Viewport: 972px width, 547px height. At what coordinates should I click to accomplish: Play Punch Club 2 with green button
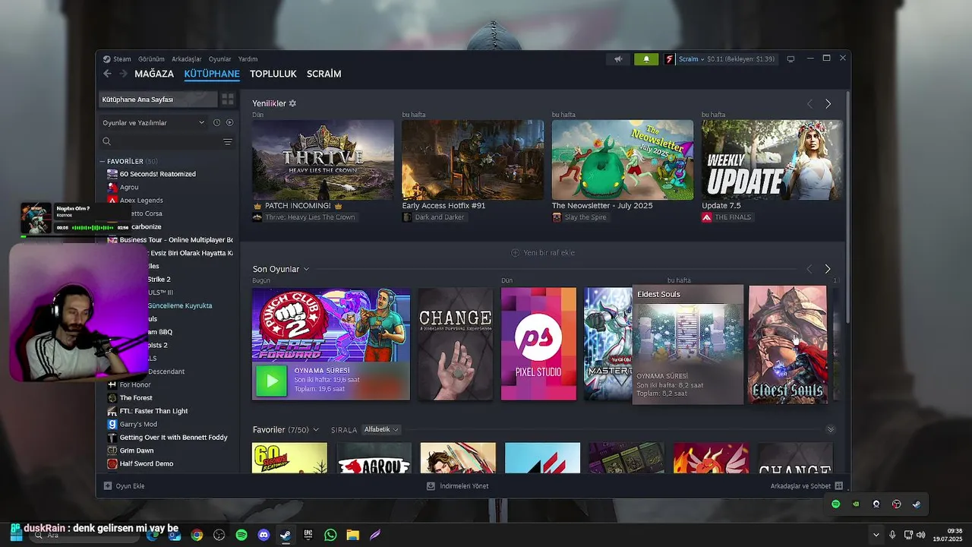tap(271, 381)
